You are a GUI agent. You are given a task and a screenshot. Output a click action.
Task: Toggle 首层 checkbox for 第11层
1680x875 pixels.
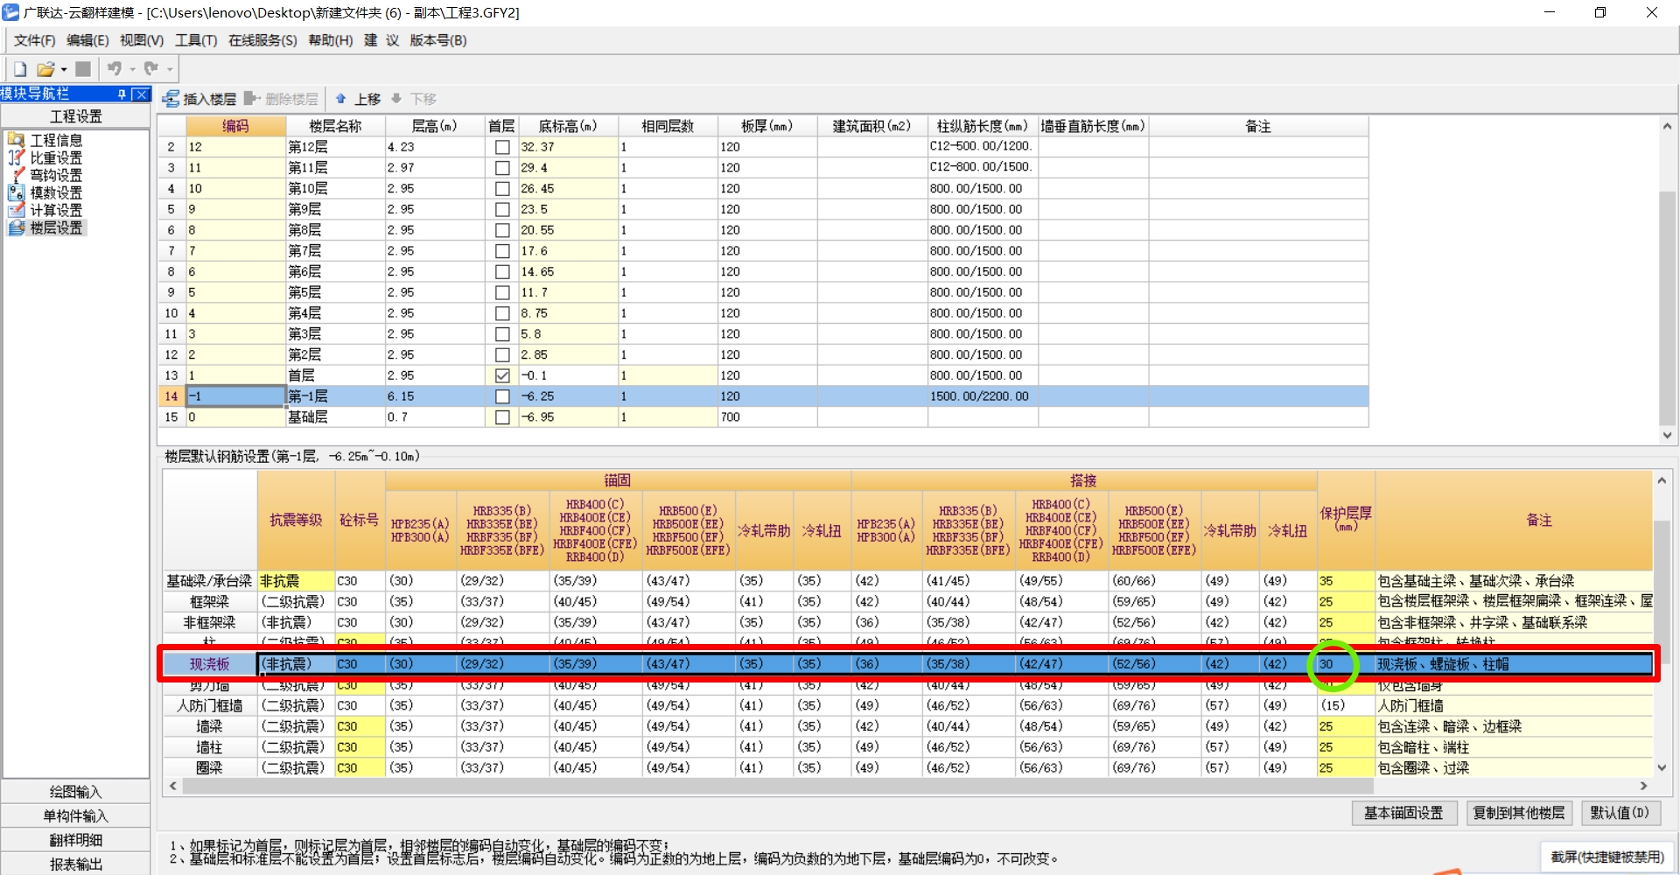(502, 168)
